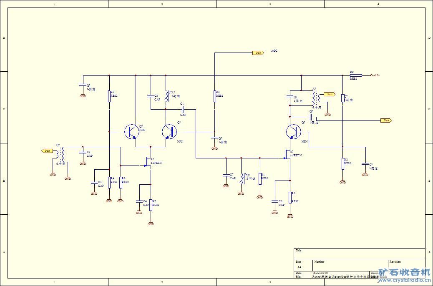The width and height of the screenshot is (433, 286).
Task: Select resistor R8 symbol
Action: coord(121,182)
